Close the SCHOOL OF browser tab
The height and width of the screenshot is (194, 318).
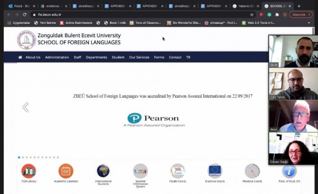pyautogui.click(x=290, y=6)
